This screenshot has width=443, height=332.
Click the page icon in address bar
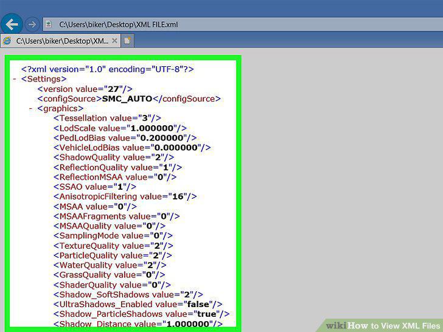point(49,24)
